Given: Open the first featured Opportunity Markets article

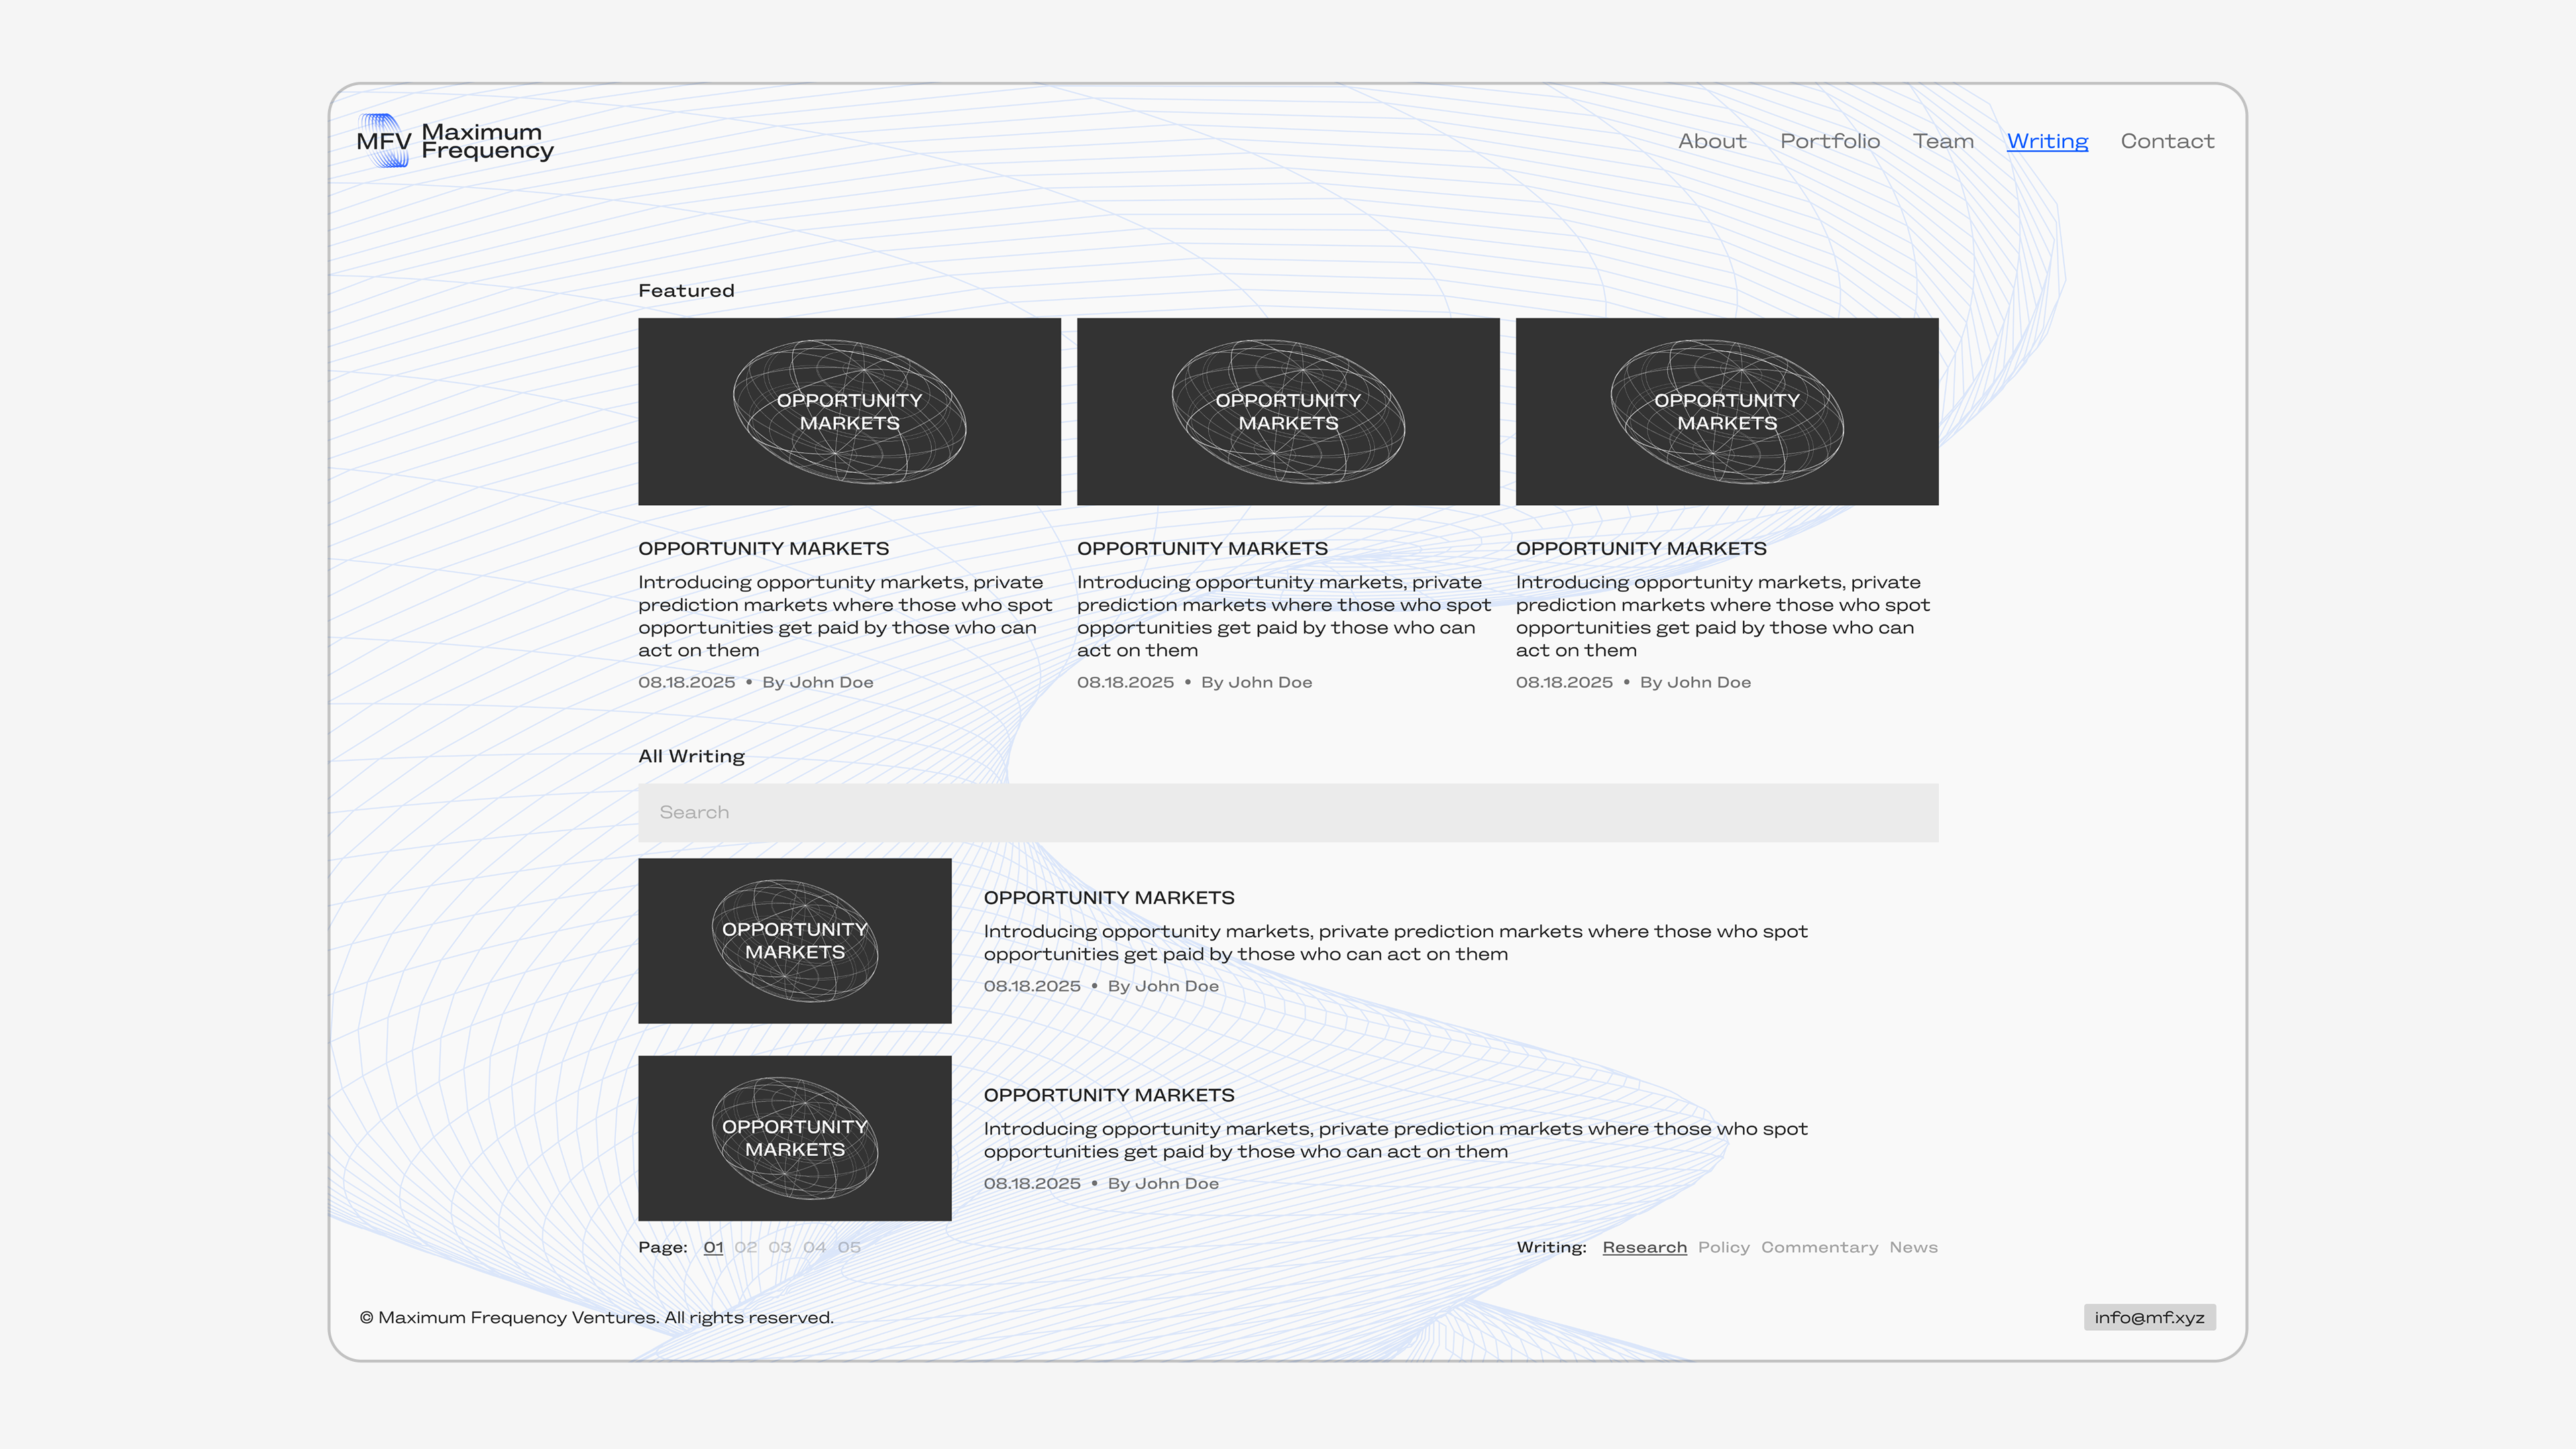Looking at the screenshot, I should (849, 411).
